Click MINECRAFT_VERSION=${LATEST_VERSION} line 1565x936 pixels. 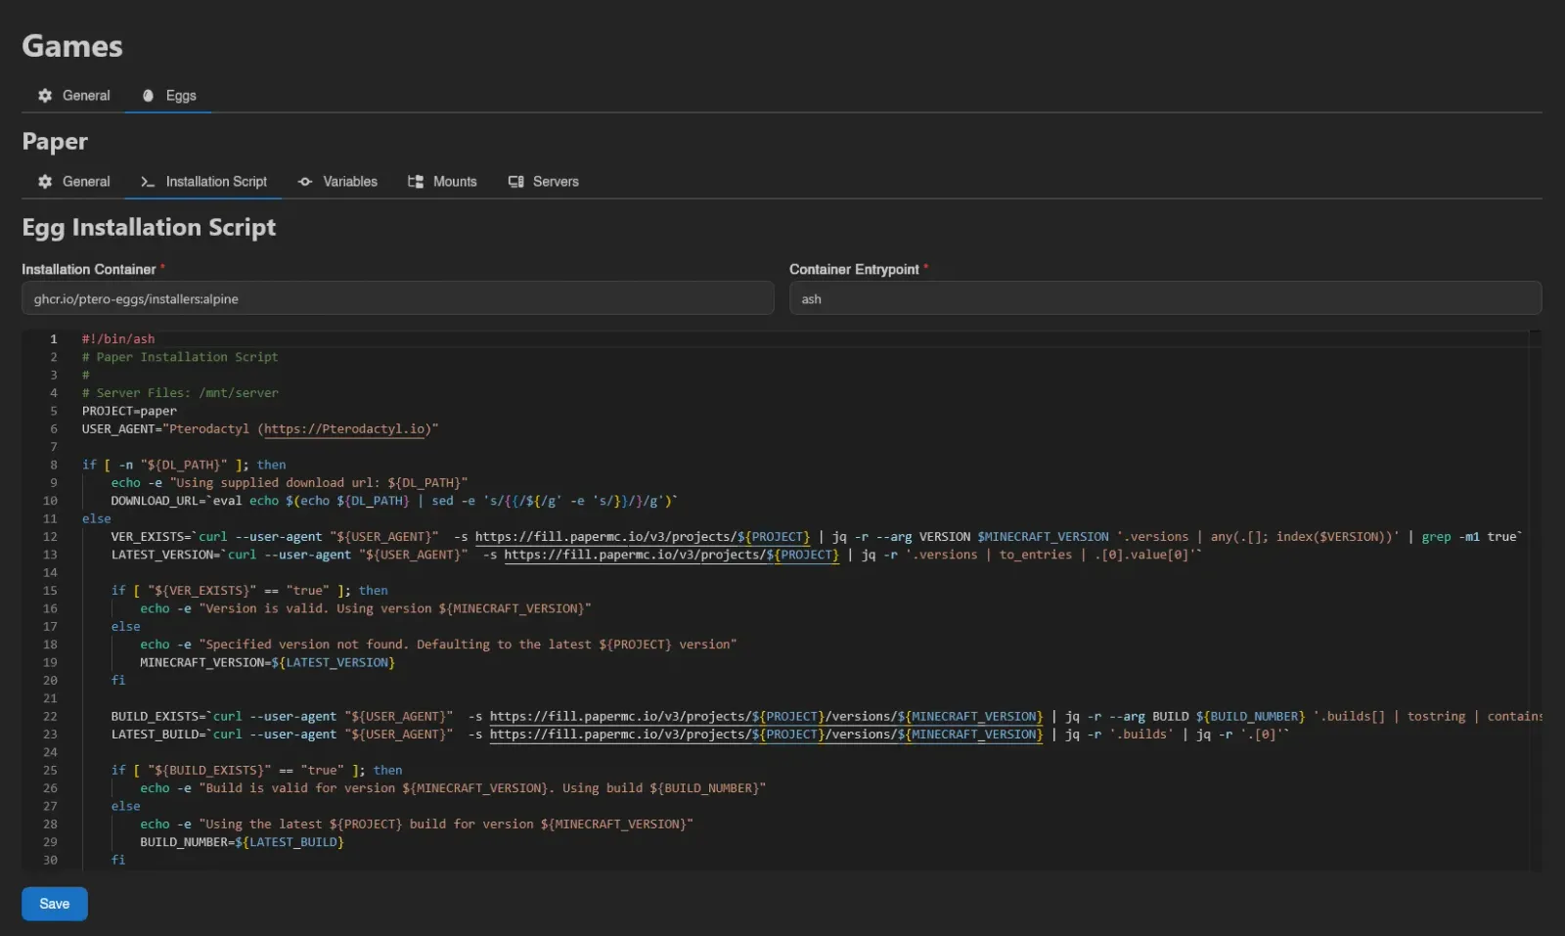click(x=267, y=663)
